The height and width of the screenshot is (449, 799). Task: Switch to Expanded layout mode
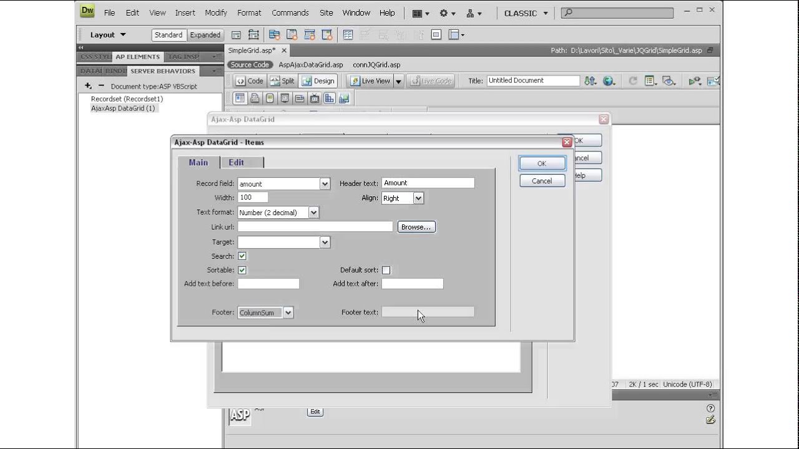click(205, 35)
